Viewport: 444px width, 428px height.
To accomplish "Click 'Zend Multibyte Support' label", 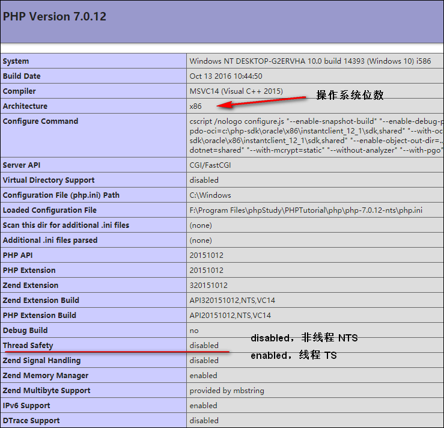I will (x=46, y=390).
